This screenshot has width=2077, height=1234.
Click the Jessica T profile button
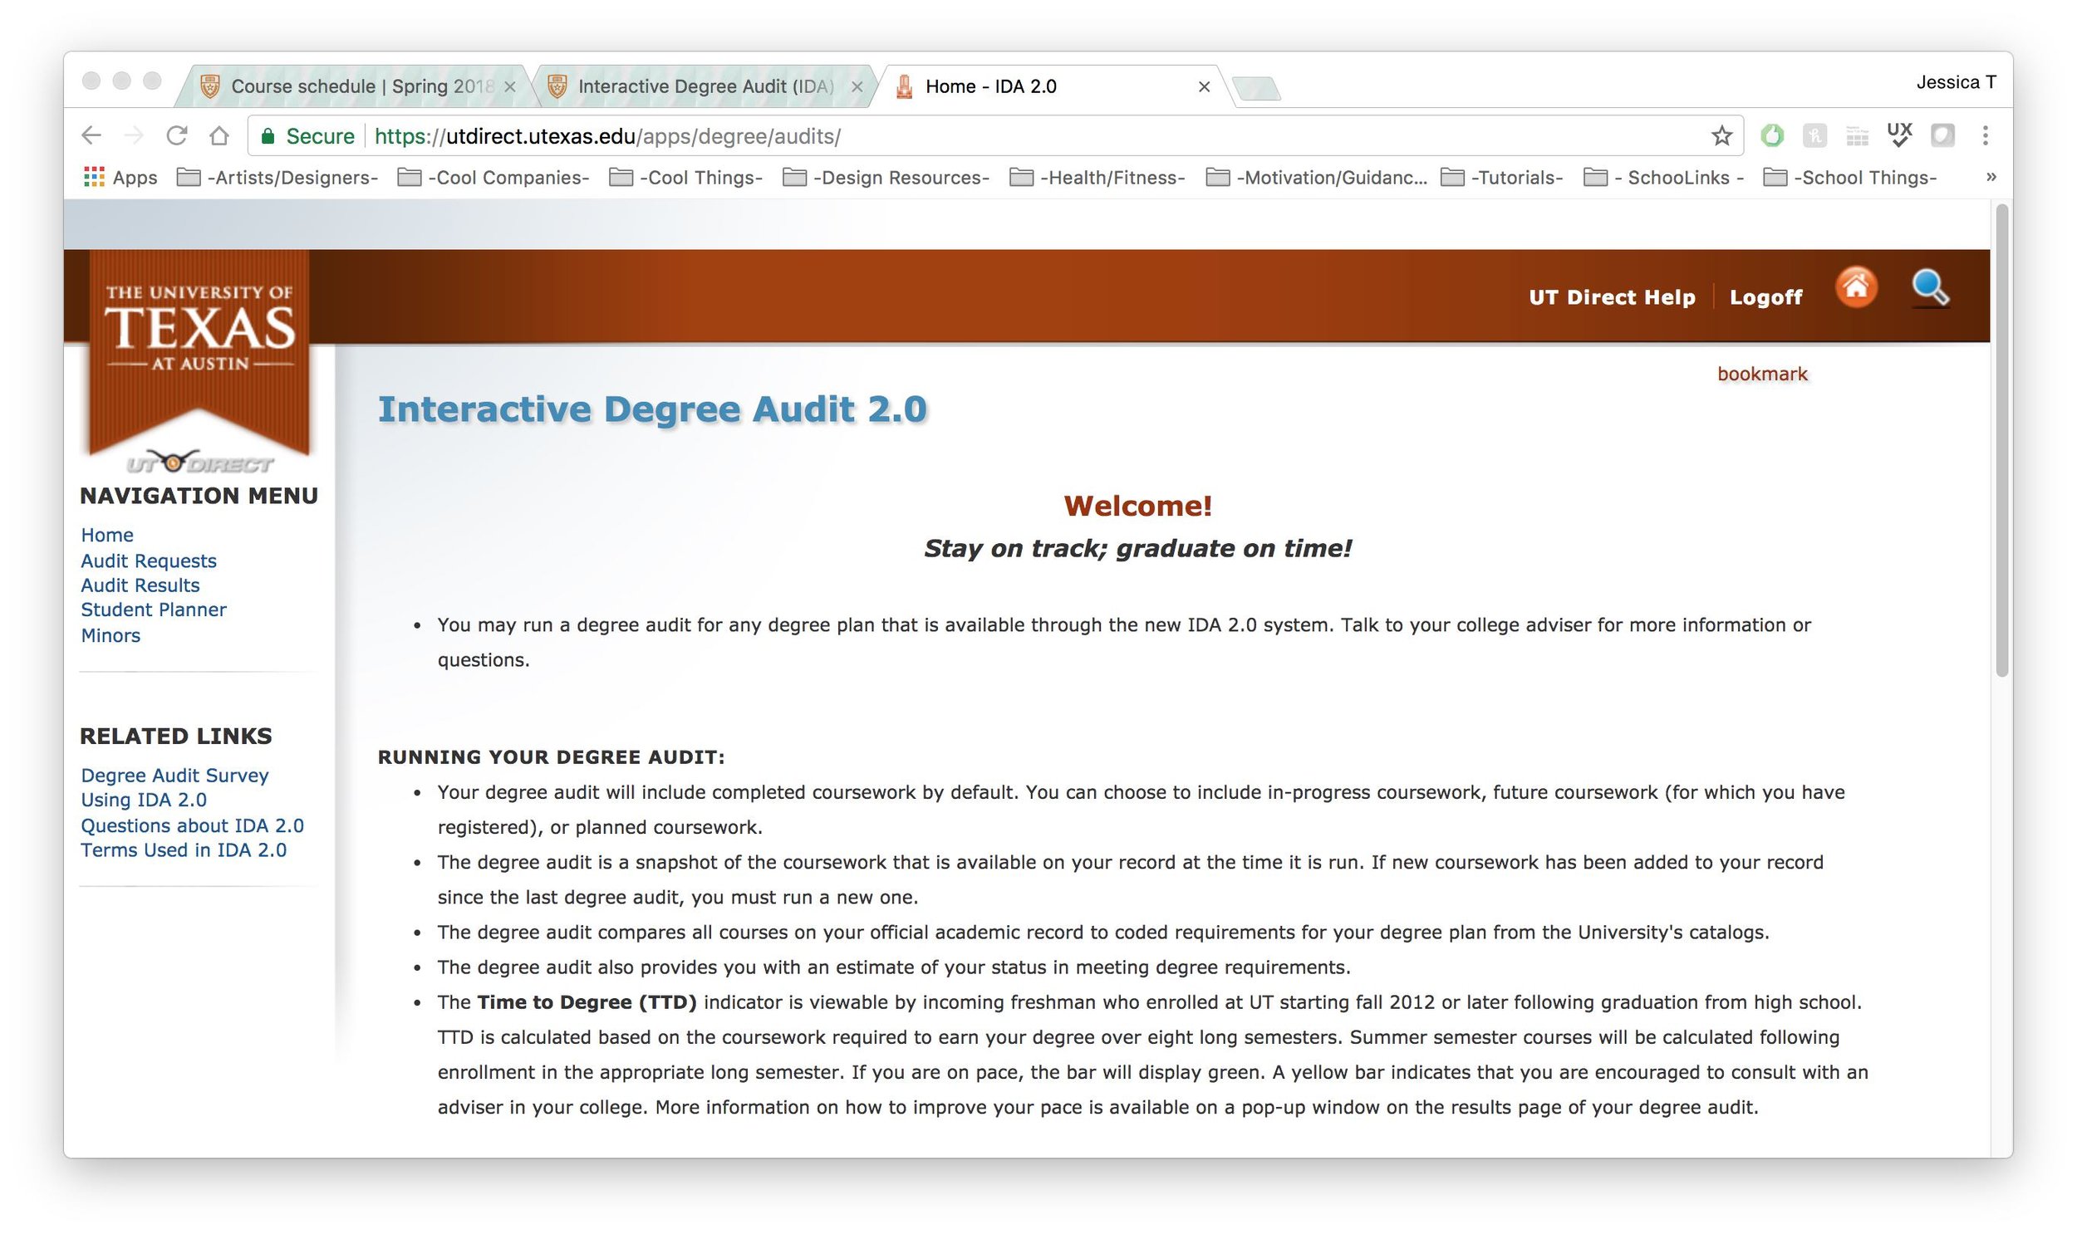[1956, 82]
